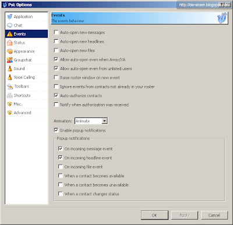
Task: Open the Misc. options page
Action: tap(26, 104)
